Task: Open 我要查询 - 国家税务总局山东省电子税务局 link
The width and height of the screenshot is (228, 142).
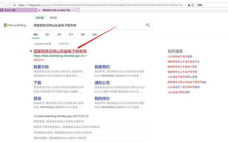Action: point(59,121)
